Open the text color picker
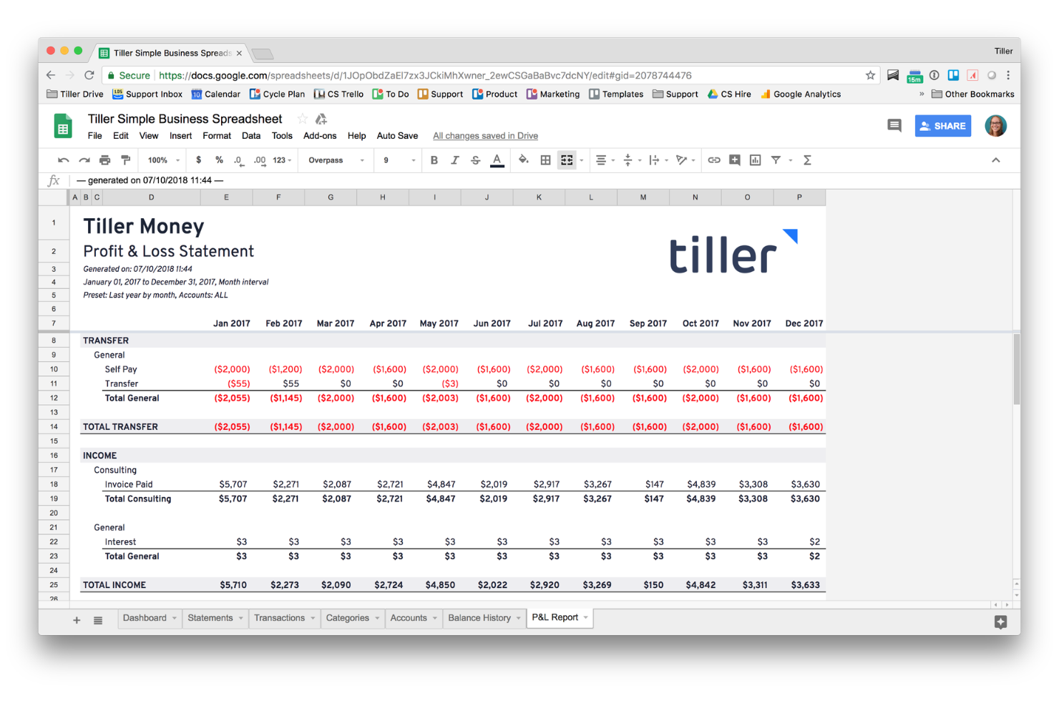 click(x=497, y=160)
